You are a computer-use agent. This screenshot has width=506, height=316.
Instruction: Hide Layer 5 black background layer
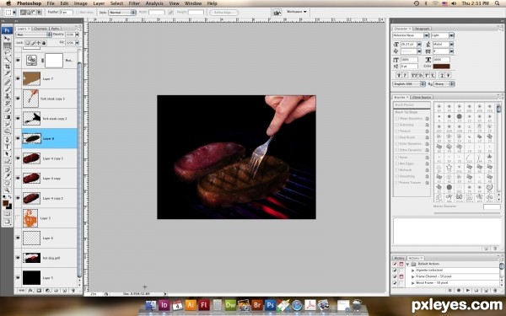18,277
